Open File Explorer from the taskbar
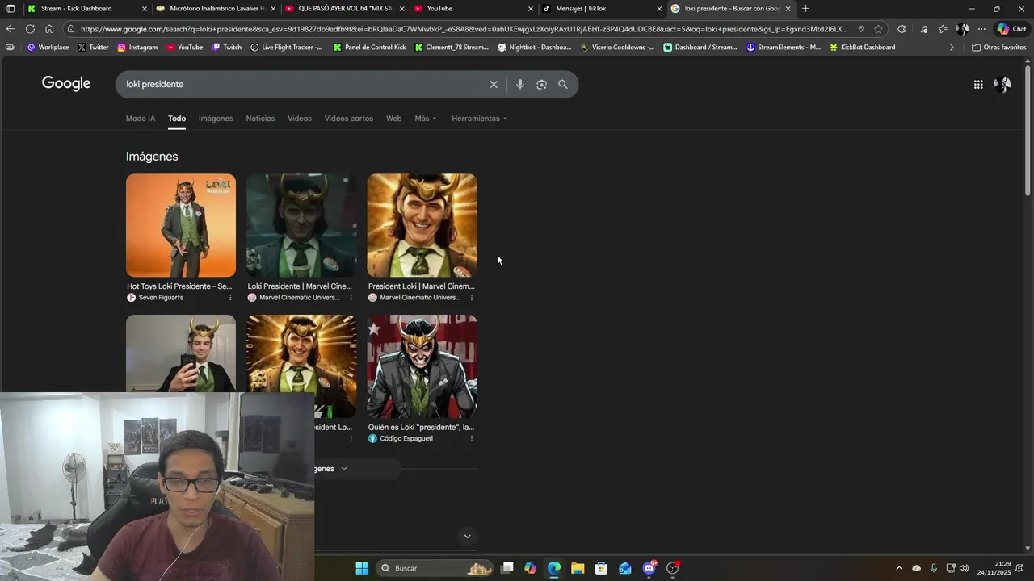Viewport: 1034px width, 581px height. pos(578,568)
